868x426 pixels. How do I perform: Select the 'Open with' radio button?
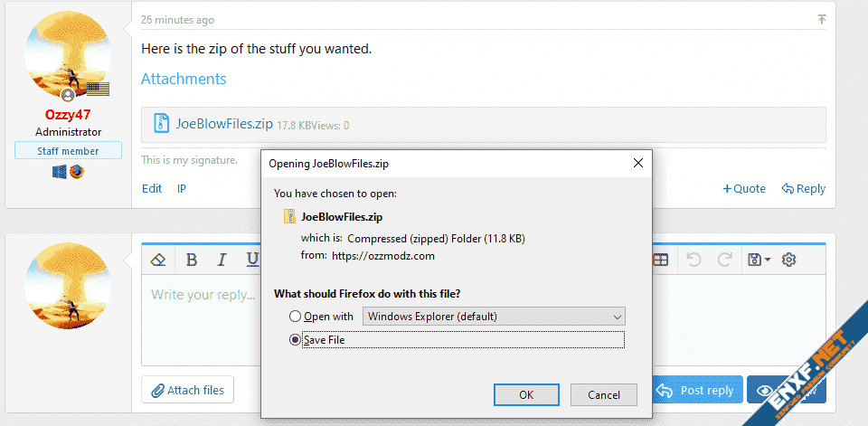(295, 317)
